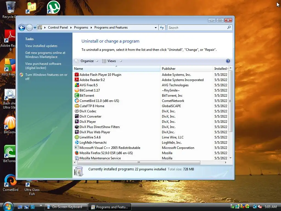This screenshot has height=211, width=281.
Task: Select the 'CometNetwork' publisher cell
Action: (x=173, y=101)
